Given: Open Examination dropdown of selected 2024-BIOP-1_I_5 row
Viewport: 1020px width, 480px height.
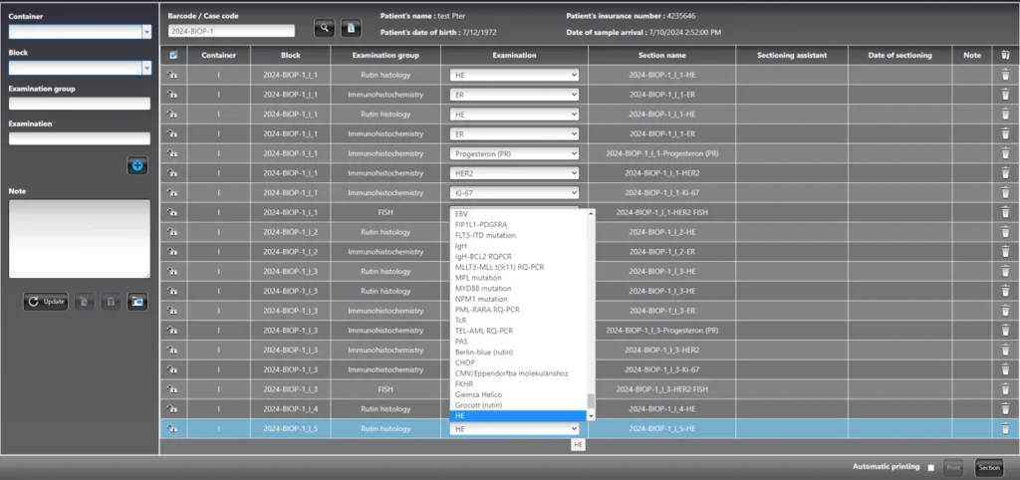Looking at the screenshot, I should coord(514,428).
